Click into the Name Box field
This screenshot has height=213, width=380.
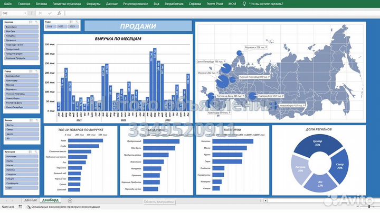tap(13, 13)
